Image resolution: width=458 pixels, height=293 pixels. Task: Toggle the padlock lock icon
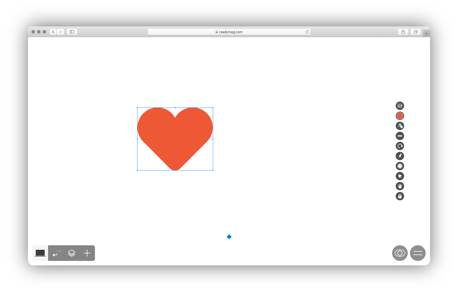click(400, 196)
